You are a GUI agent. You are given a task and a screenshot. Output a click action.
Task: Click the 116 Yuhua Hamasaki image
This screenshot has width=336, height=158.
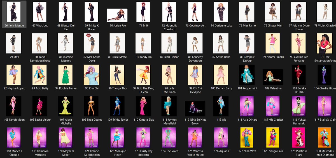click(x=298, y=106)
